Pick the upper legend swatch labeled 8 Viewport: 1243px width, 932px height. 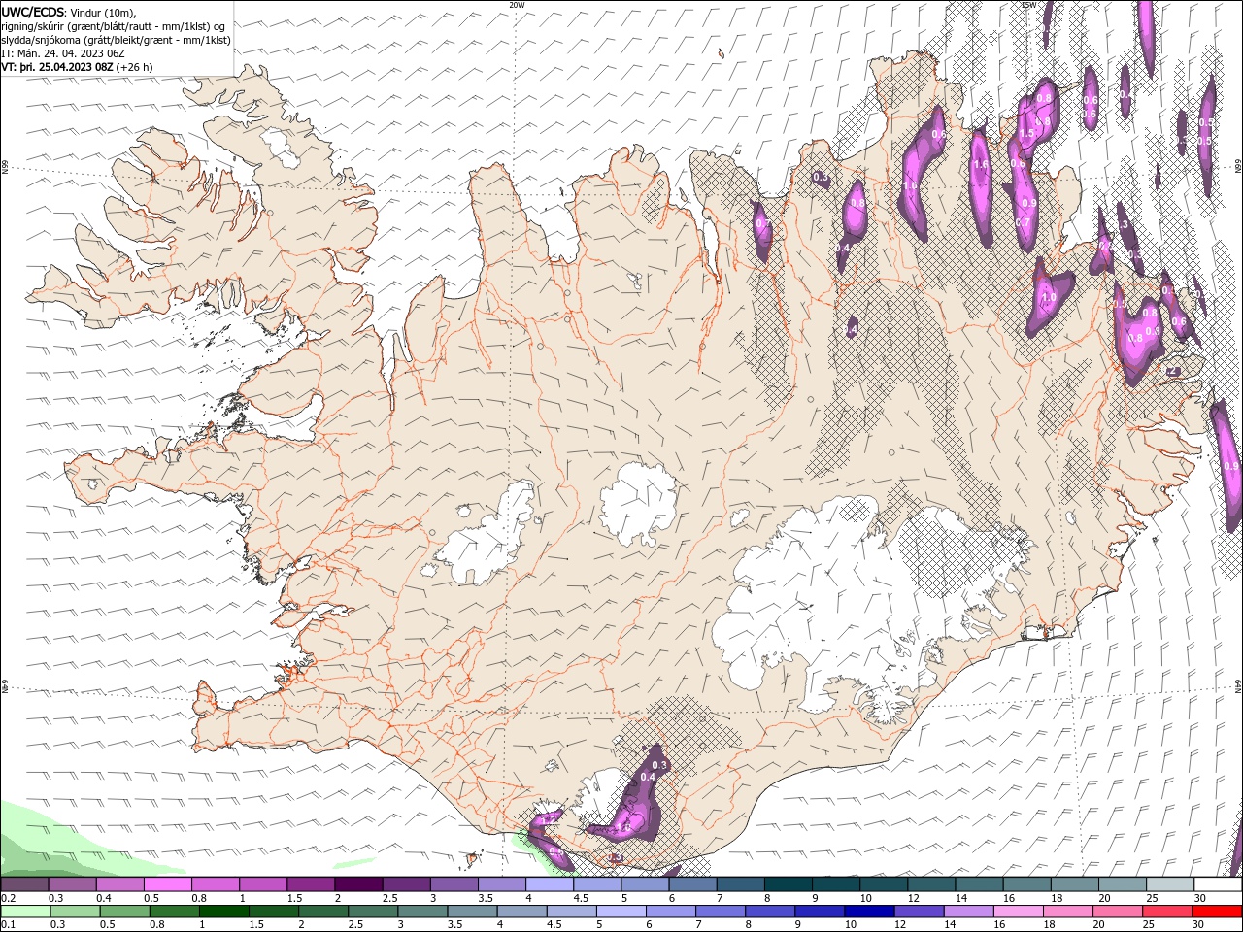tap(787, 884)
